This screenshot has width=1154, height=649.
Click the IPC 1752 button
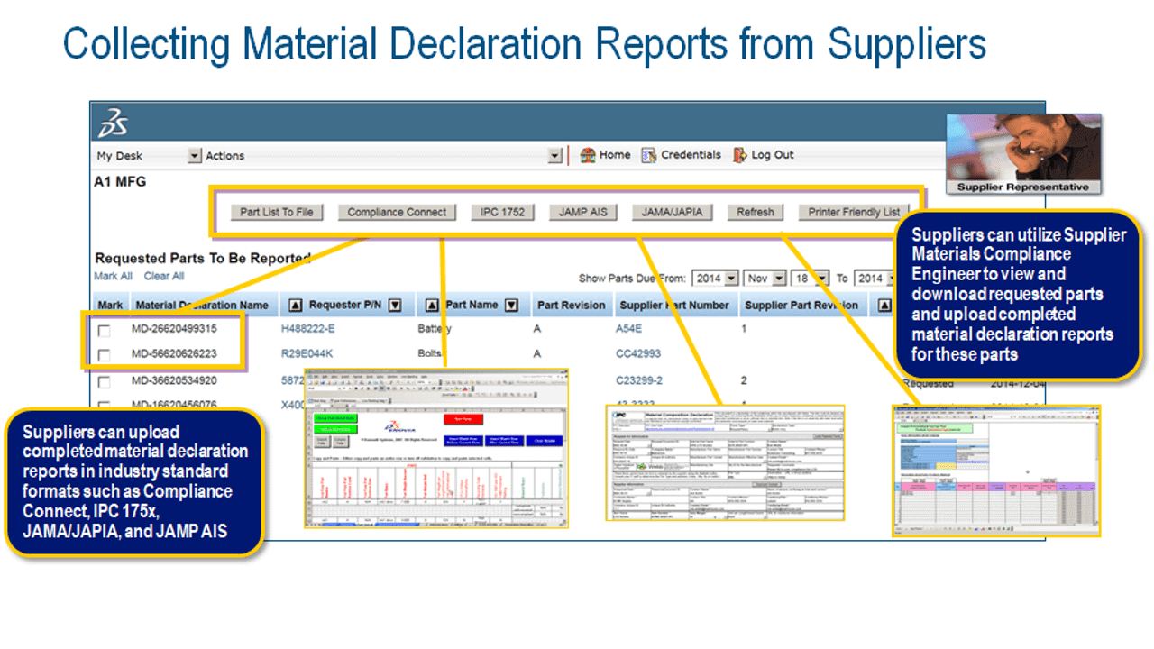tap(502, 213)
